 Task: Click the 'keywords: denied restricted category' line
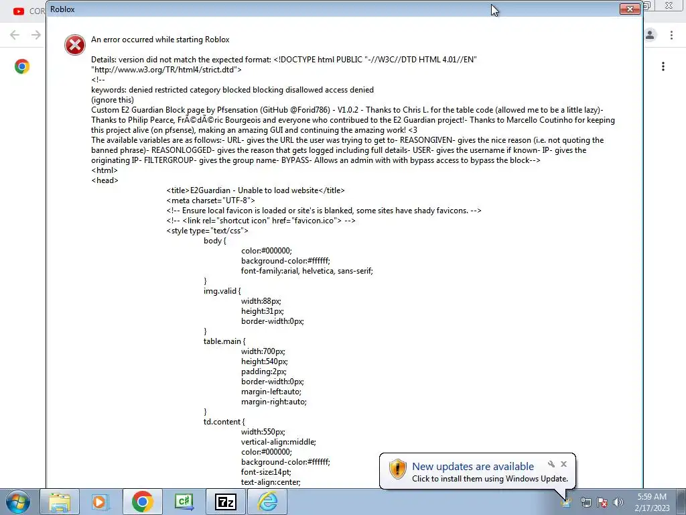(x=232, y=90)
